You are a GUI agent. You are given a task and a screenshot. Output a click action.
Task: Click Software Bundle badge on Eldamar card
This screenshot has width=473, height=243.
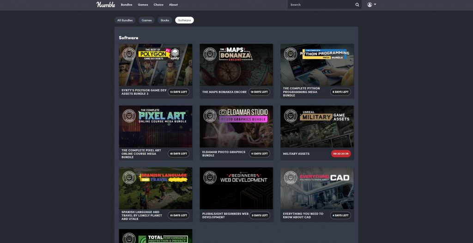point(210,116)
